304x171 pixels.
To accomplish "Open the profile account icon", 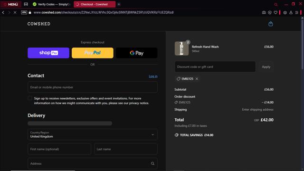I will 291,13.
